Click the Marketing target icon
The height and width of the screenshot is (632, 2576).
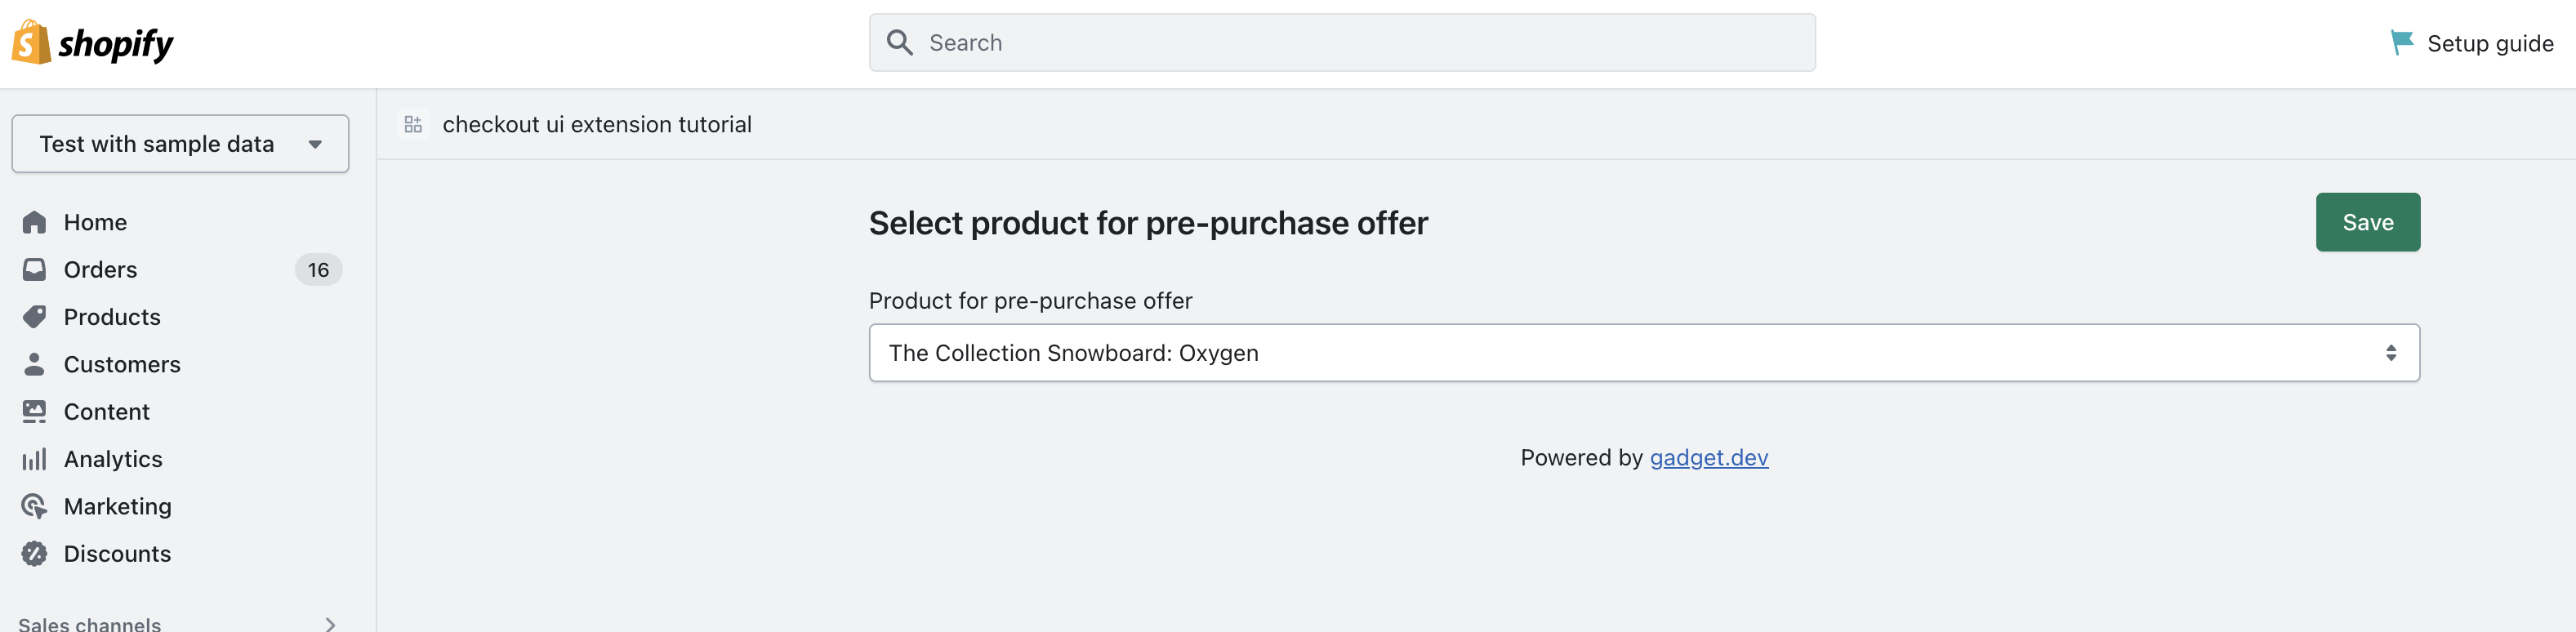pos(34,506)
